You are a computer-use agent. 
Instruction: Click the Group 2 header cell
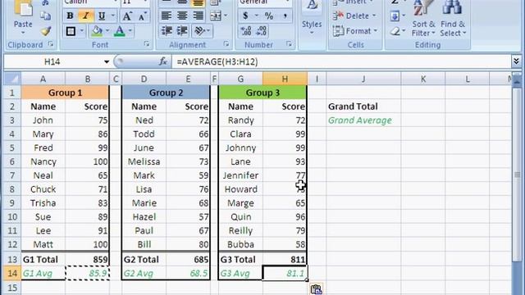tap(166, 93)
